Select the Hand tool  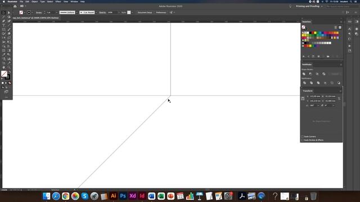pyautogui.click(x=4, y=67)
